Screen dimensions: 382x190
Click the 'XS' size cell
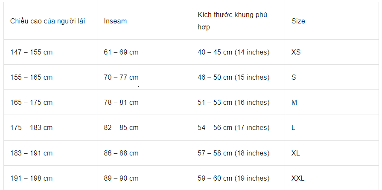[x=296, y=52]
